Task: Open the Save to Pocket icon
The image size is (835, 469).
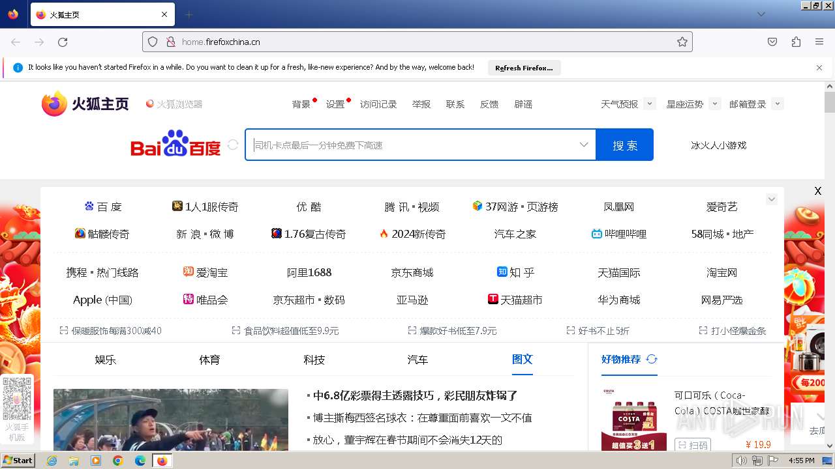Action: tap(772, 42)
